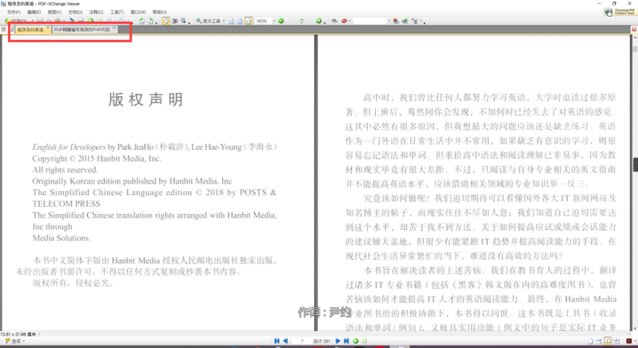Open the 文件(F) menu
The width and height of the screenshot is (638, 348).
coord(13,12)
